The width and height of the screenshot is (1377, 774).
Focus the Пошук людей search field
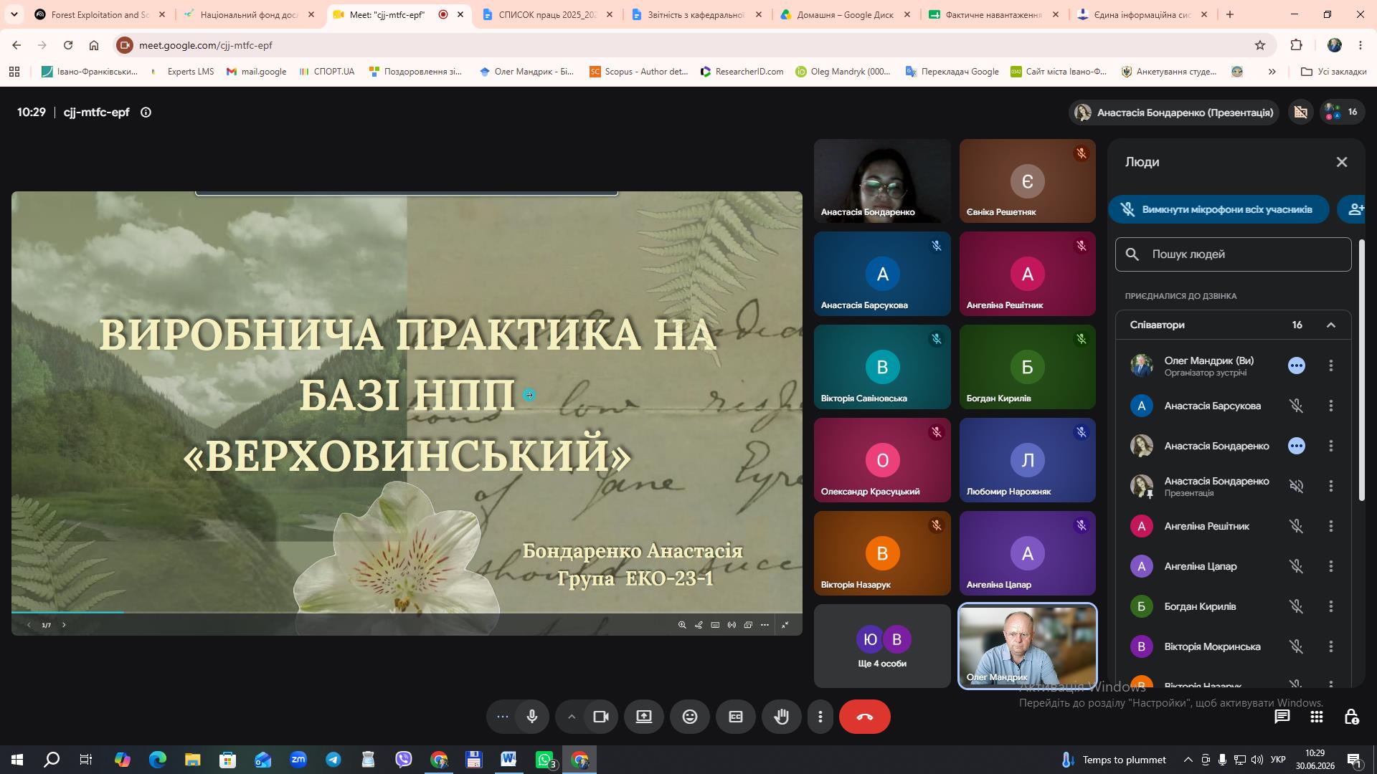coord(1234,254)
